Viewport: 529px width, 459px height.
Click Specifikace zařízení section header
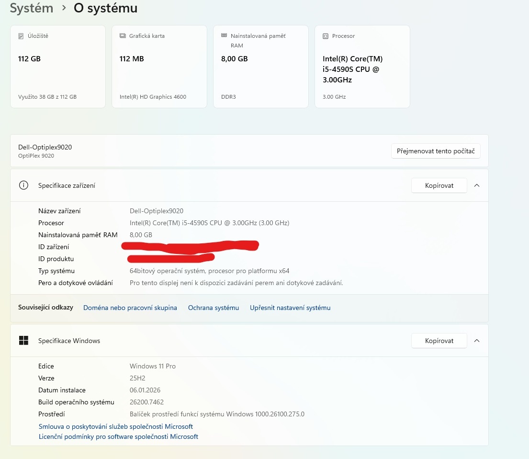tap(249, 185)
